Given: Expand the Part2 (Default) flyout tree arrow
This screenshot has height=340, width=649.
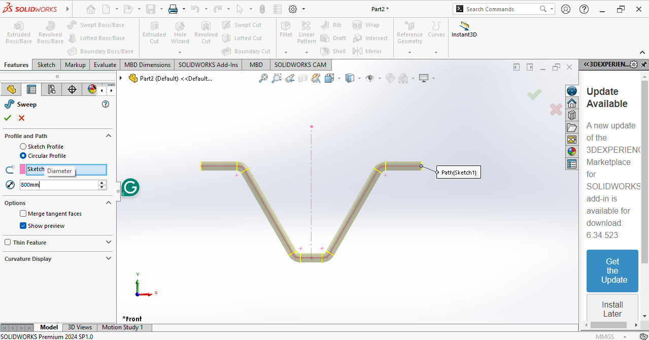Looking at the screenshot, I should (x=121, y=78).
